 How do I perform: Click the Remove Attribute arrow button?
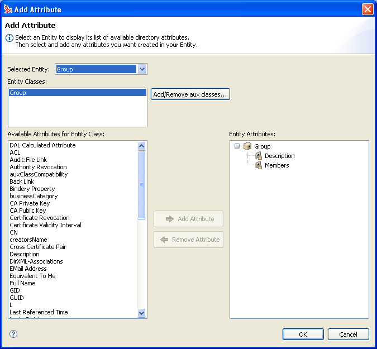[x=189, y=240]
